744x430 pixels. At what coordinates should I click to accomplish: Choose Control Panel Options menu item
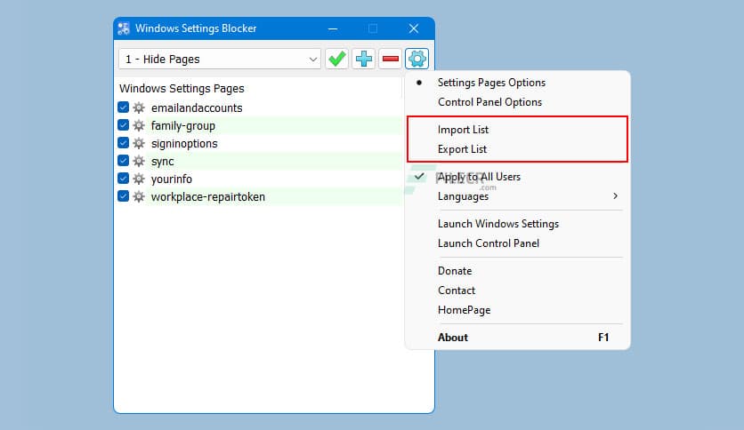(x=517, y=102)
